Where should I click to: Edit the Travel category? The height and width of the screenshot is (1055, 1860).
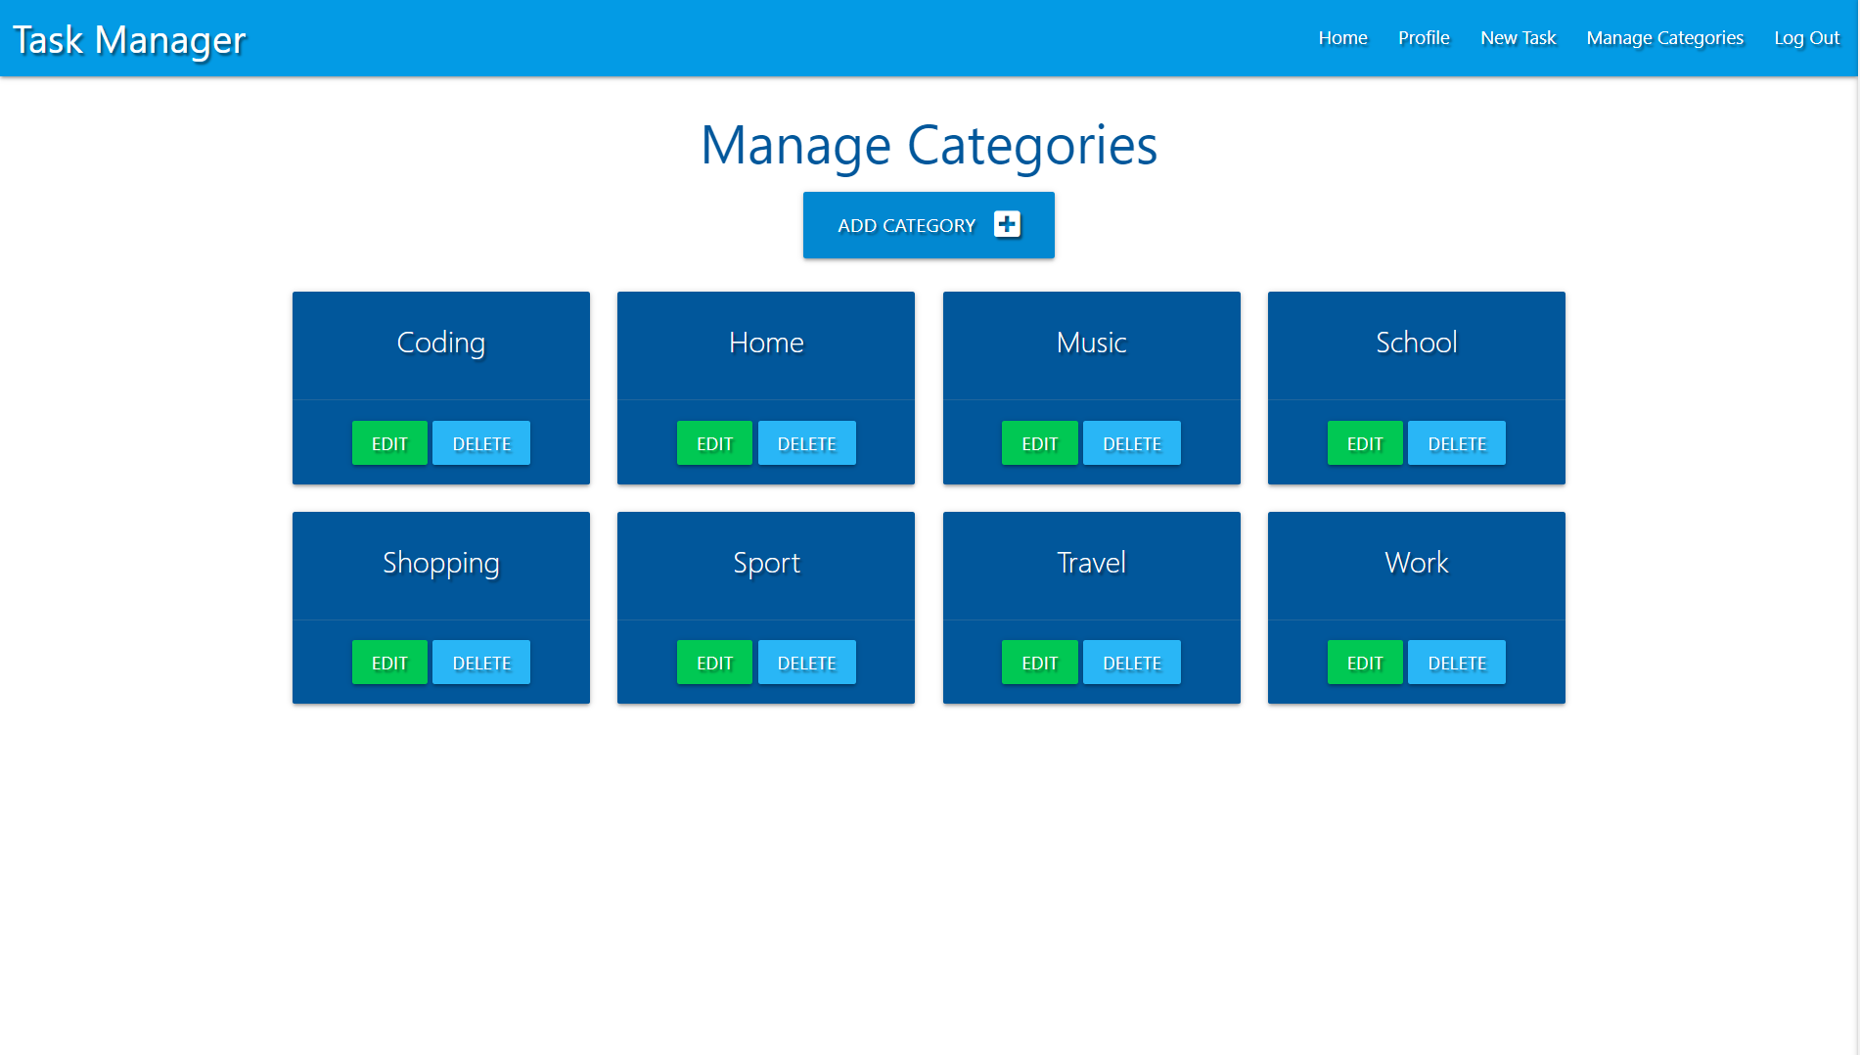(1039, 663)
